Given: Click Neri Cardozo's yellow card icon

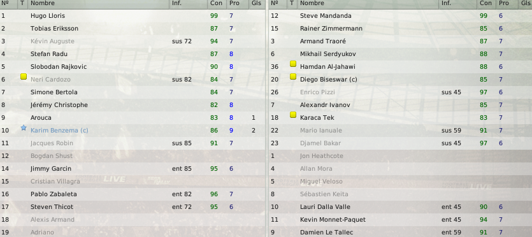Looking at the screenshot, I should [24, 77].
